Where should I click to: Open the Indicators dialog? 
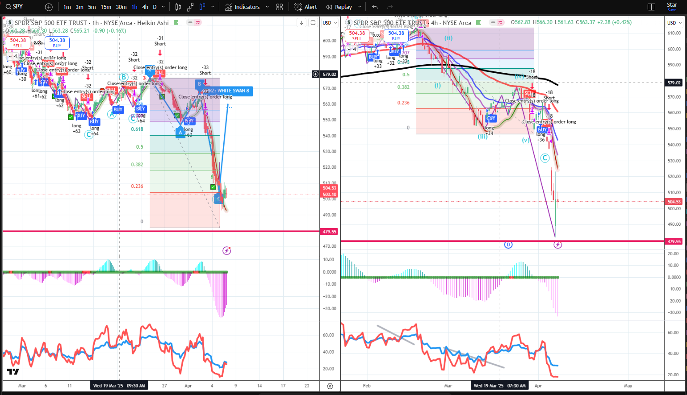coord(243,7)
